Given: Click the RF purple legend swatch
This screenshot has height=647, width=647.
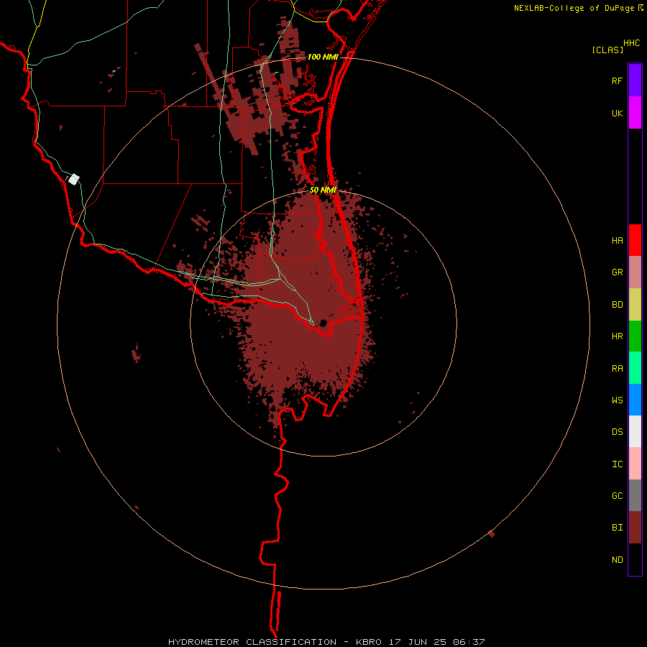Looking at the screenshot, I should coord(635,81).
